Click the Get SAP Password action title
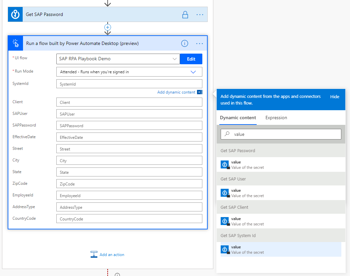The height and width of the screenshot is (276, 350). (x=44, y=15)
